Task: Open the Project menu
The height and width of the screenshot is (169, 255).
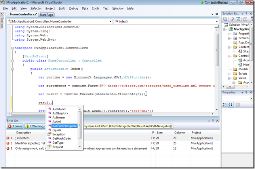Action: 50,8
